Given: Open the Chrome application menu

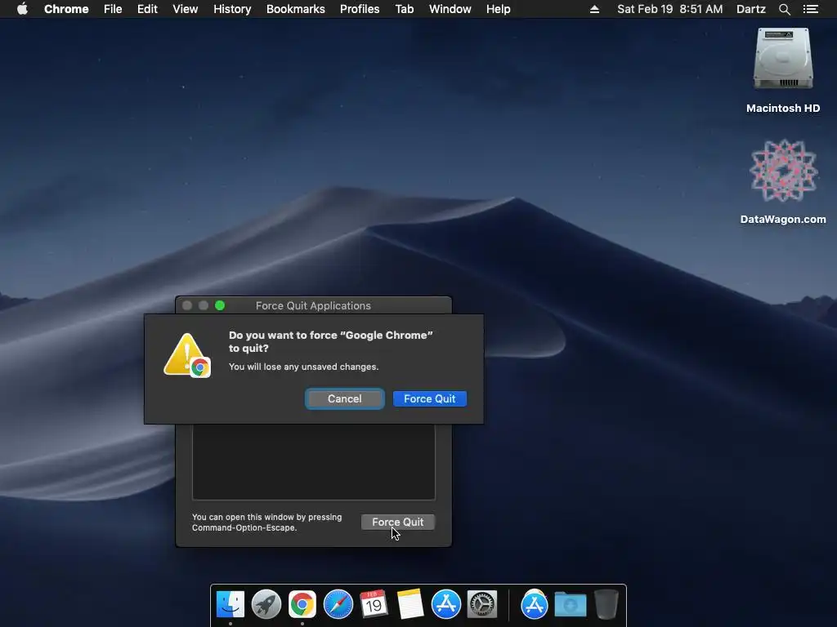Looking at the screenshot, I should pos(66,9).
